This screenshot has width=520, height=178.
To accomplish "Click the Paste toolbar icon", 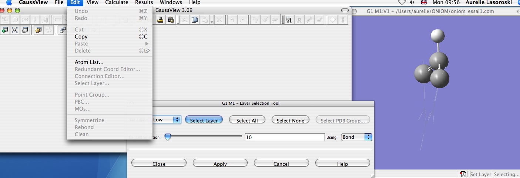I will [204, 20].
